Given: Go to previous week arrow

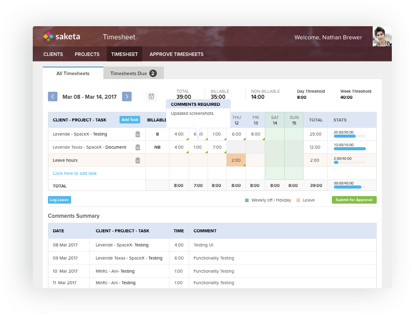Looking at the screenshot, I should coord(52,96).
